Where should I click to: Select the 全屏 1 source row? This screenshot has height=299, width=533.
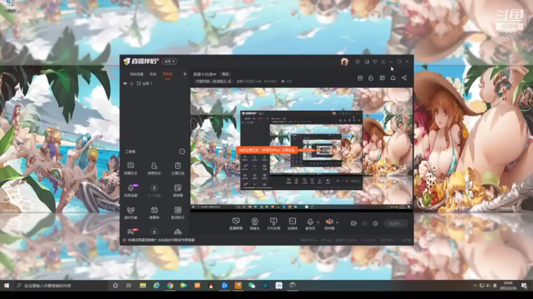[155, 84]
